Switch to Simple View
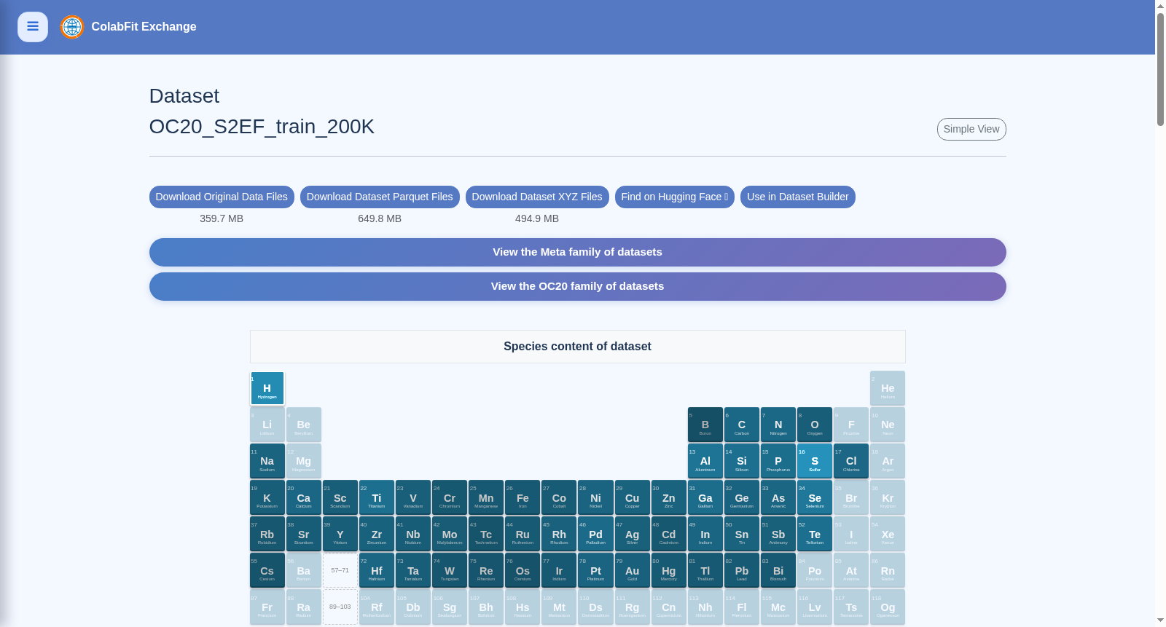Image resolution: width=1166 pixels, height=627 pixels. (971, 129)
